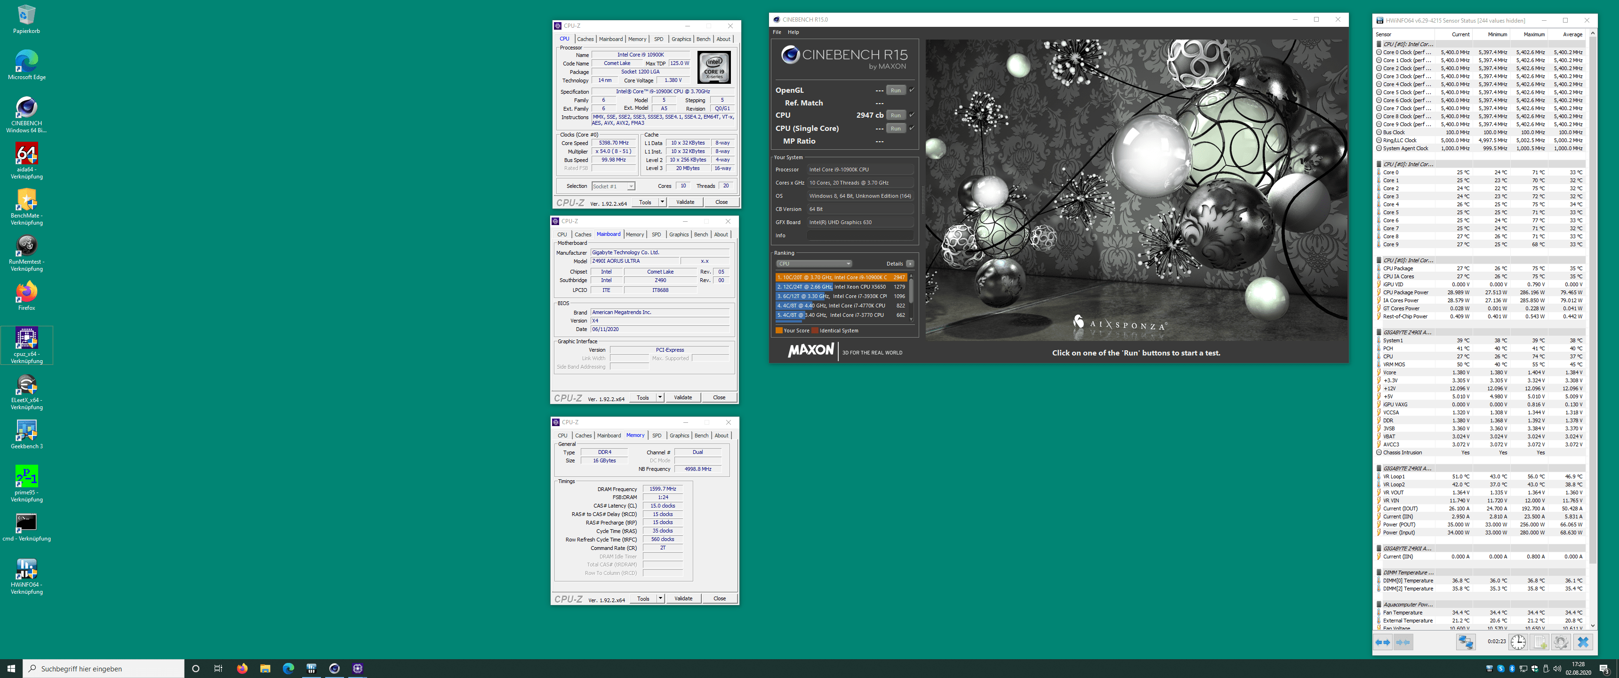
Task: Select Geekbench 3 desktop icon
Action: pos(26,434)
